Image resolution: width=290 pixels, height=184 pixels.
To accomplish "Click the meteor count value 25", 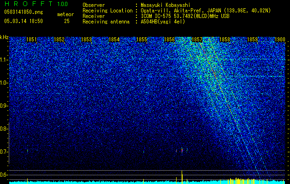I will (x=67, y=21).
